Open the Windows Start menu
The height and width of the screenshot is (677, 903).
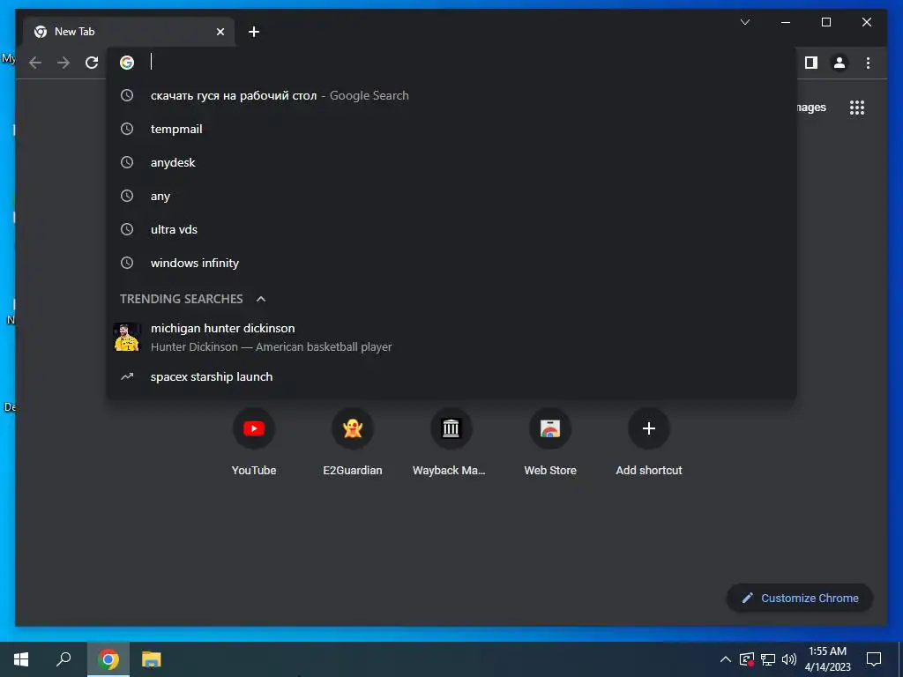tap(21, 659)
